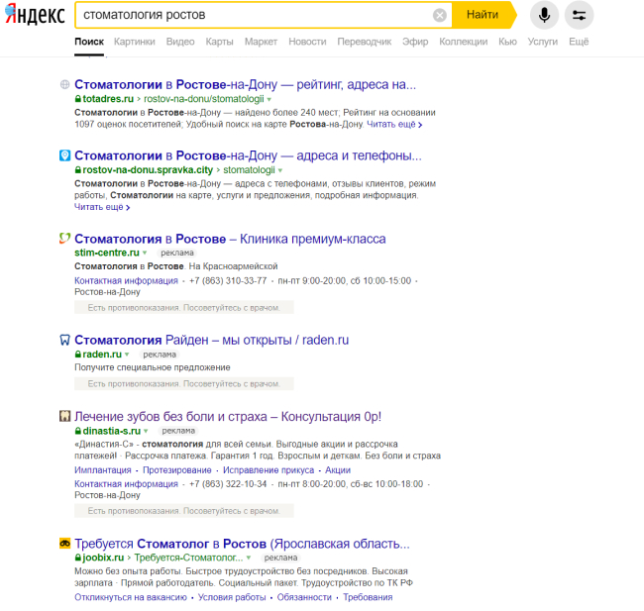Open result 'рейтинг, адреса на...' from totadres
The image size is (644, 611).
tap(245, 84)
